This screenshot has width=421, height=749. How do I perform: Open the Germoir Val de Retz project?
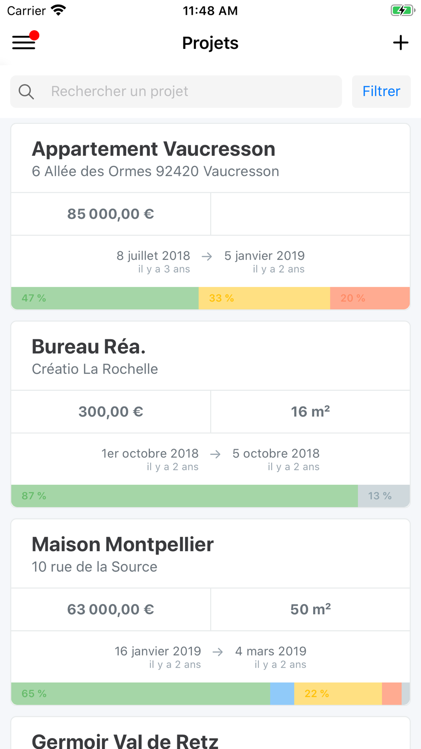click(125, 739)
